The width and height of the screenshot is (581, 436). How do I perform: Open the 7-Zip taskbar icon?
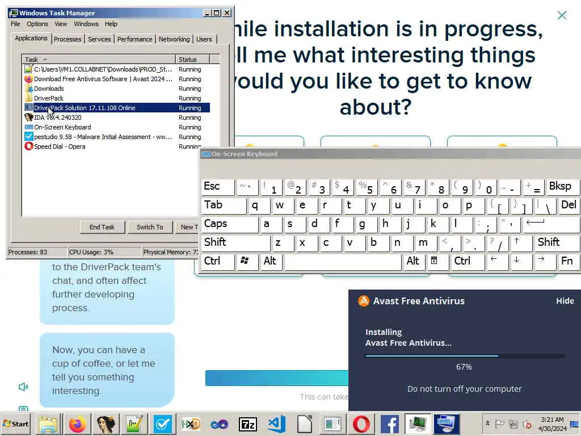click(248, 424)
